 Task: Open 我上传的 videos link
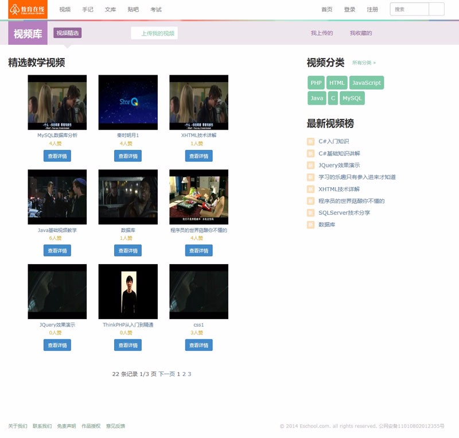322,33
